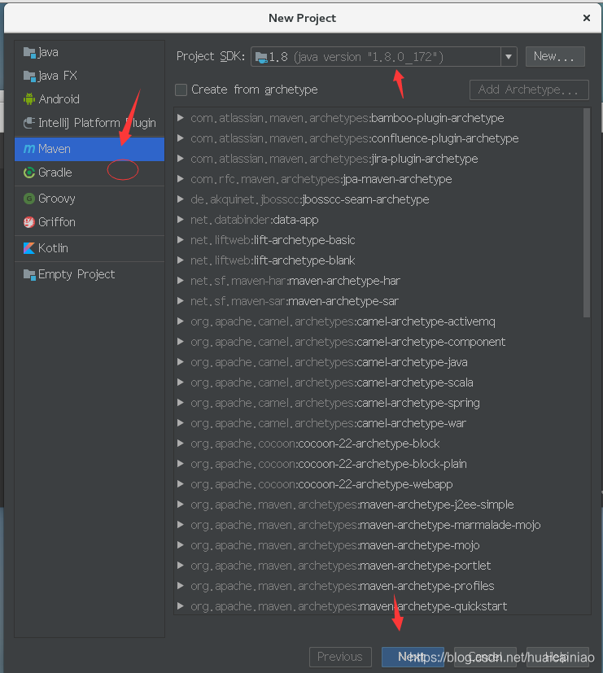Screen dimensions: 603x673
Task: Click the New... SDK button
Action: [555, 57]
